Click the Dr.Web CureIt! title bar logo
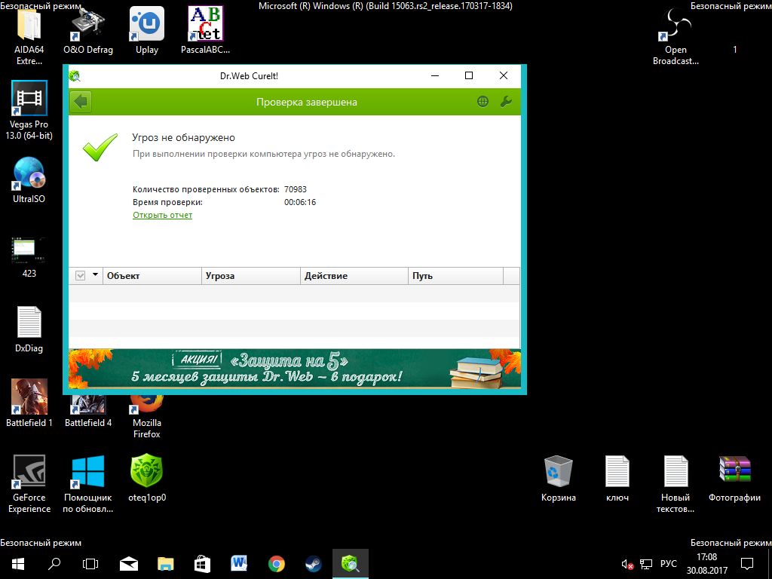This screenshot has height=579, width=772. pos(75,76)
